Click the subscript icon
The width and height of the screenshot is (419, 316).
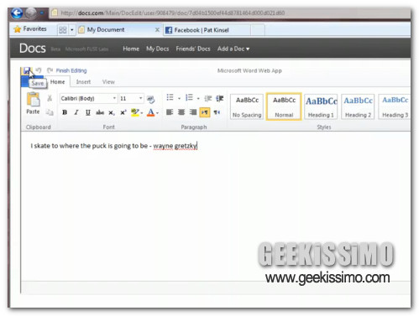click(112, 112)
